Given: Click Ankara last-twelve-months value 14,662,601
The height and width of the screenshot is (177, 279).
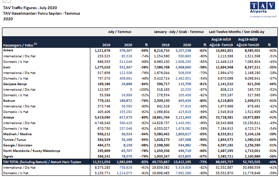Looking at the screenshot, I should tap(224, 51).
